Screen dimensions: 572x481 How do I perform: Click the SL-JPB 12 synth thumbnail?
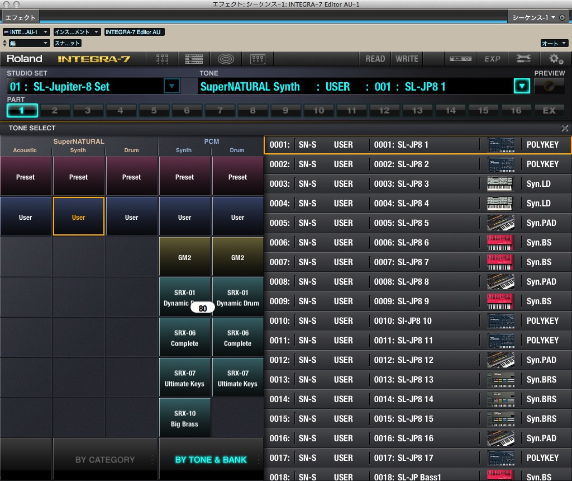click(x=501, y=360)
